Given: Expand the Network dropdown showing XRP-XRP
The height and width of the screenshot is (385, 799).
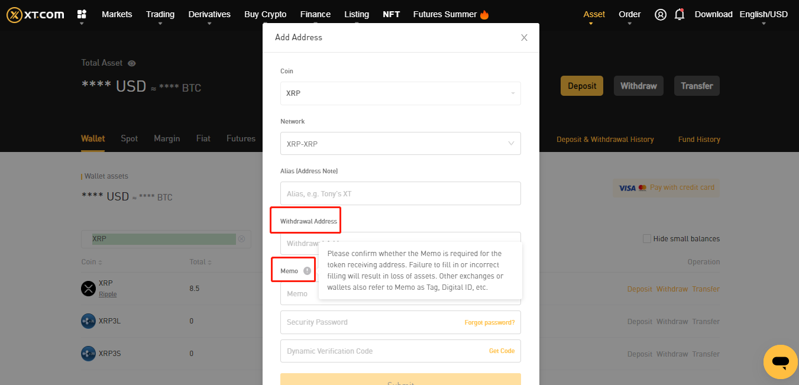Looking at the screenshot, I should point(400,143).
